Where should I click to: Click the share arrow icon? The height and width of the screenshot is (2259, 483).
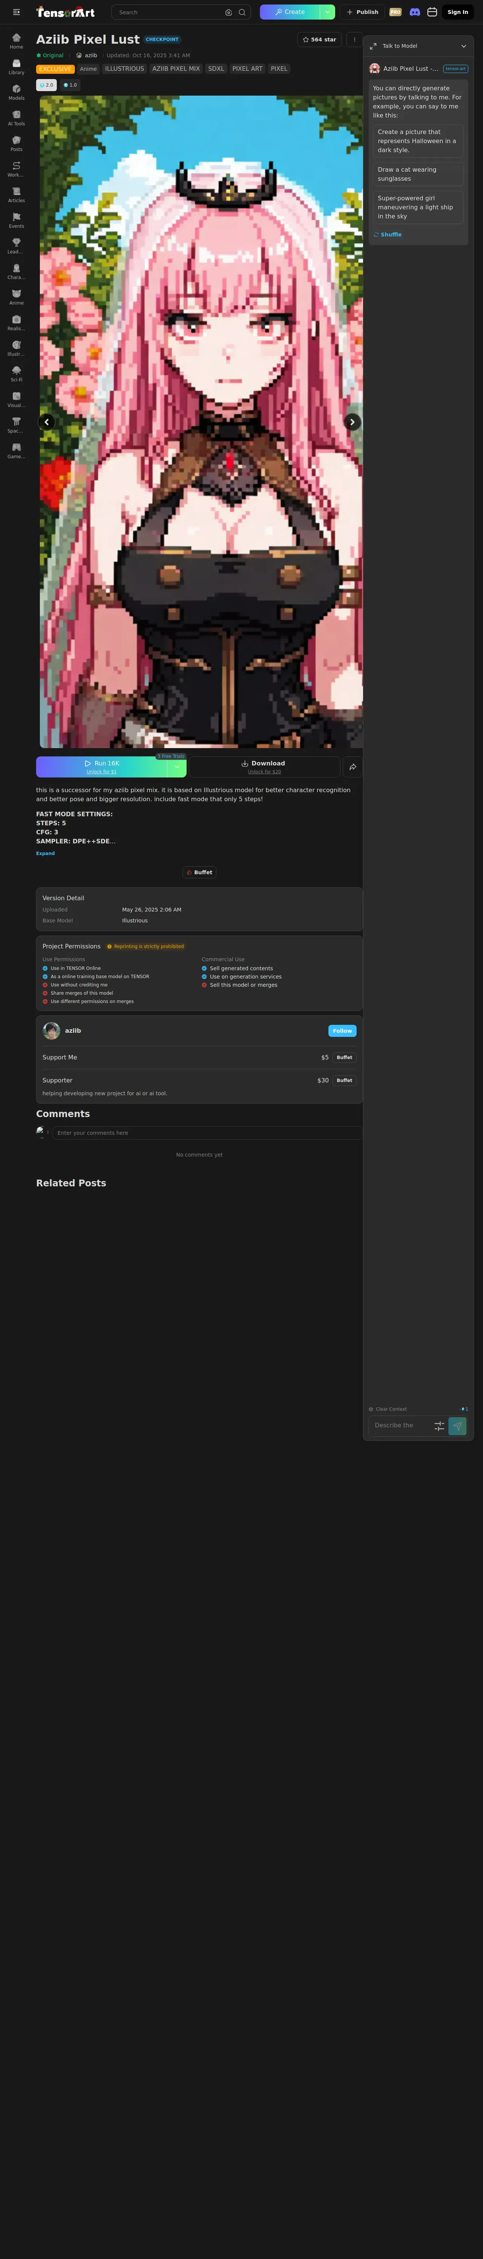click(x=352, y=767)
